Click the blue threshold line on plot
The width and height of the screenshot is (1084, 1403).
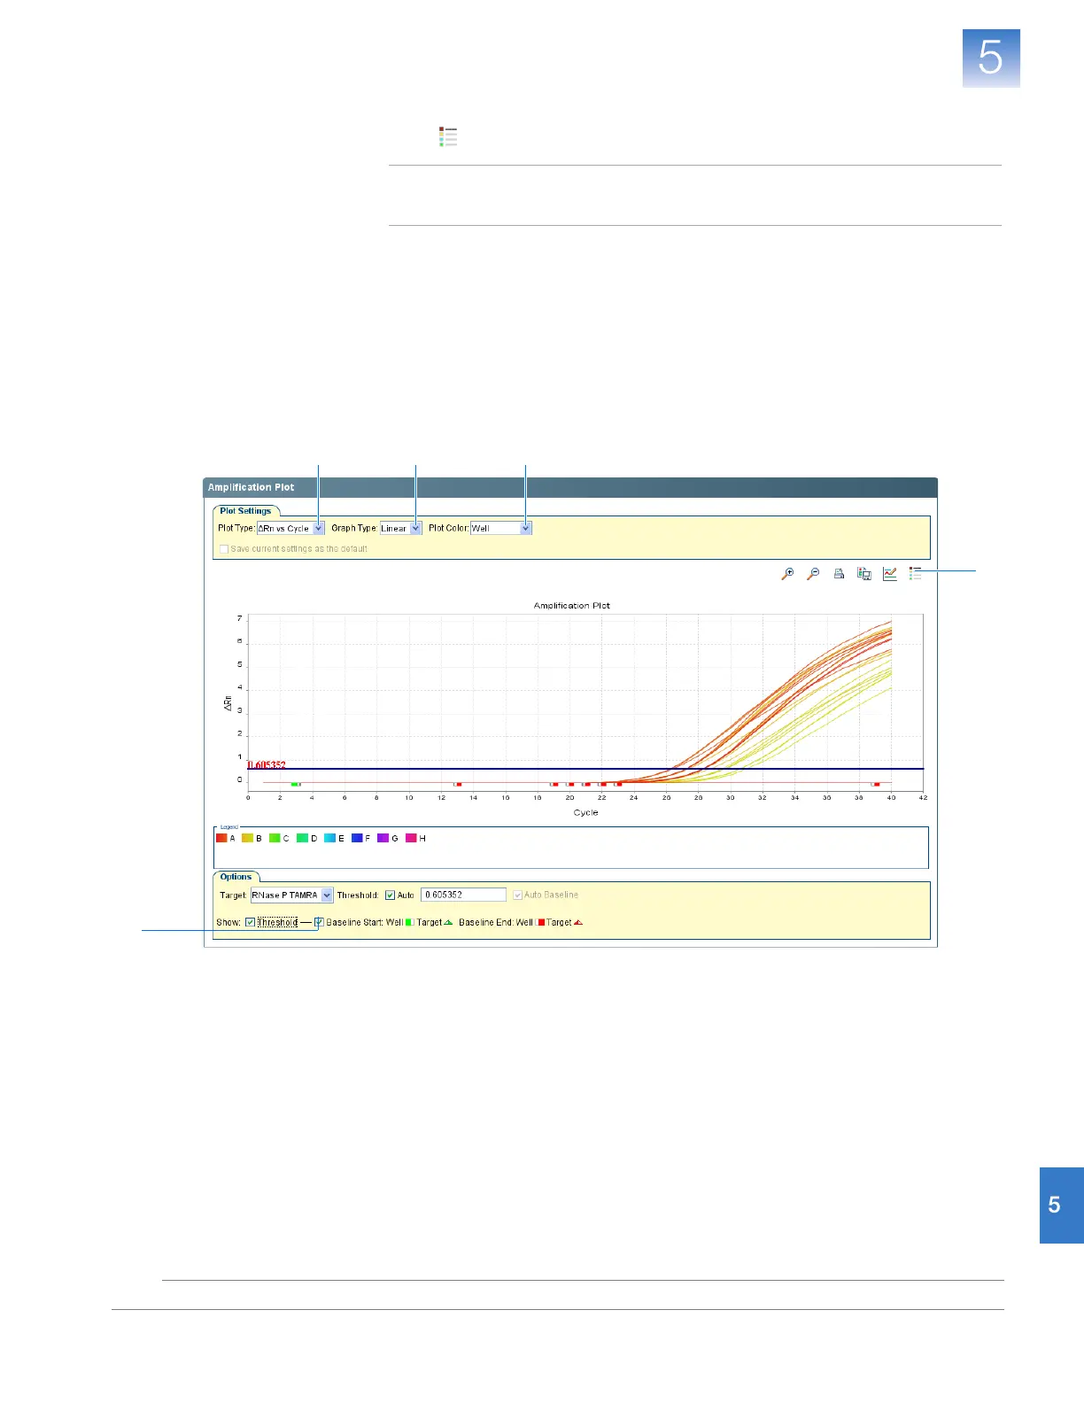pos(585,769)
